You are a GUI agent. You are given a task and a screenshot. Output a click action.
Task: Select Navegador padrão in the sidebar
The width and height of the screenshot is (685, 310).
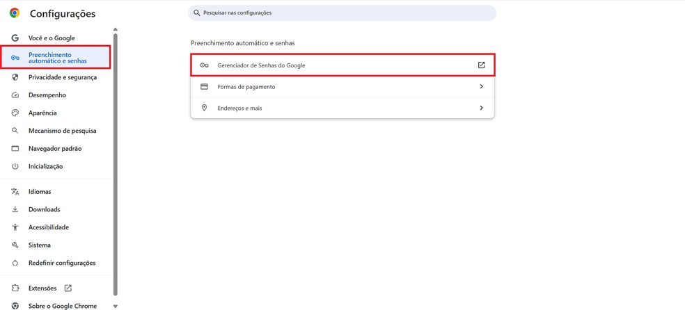coord(54,149)
